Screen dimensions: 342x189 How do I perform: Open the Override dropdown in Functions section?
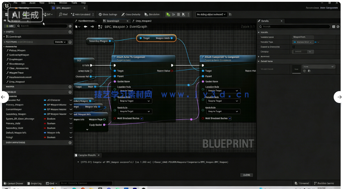click(60, 42)
